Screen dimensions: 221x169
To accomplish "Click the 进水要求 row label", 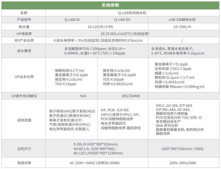I will pos(24,50).
